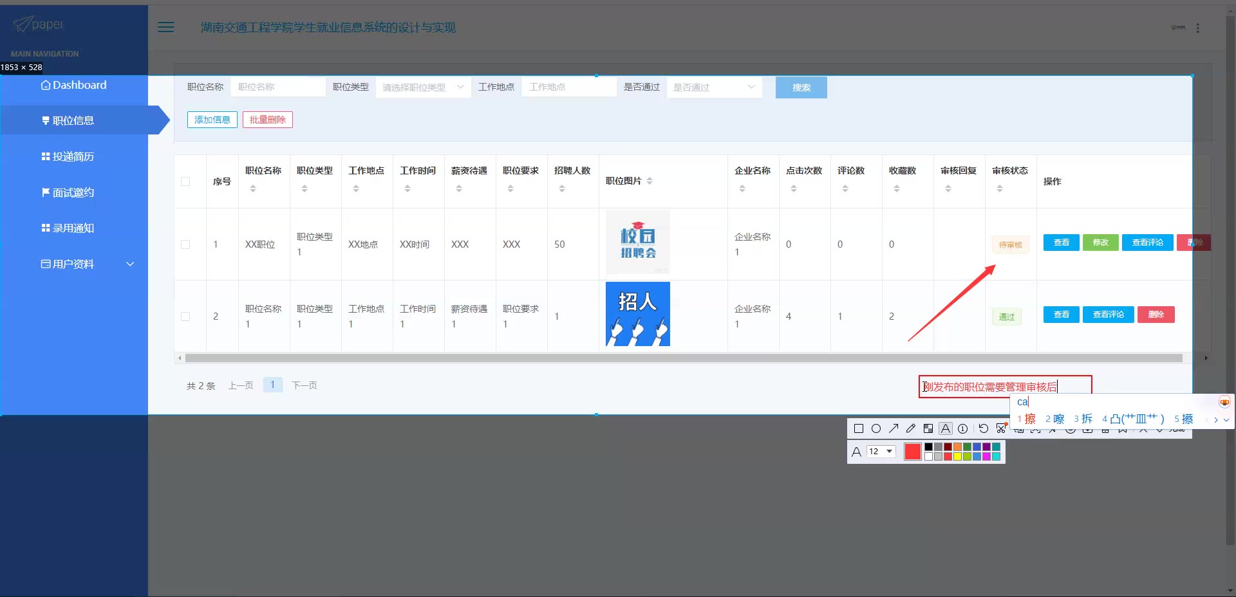This screenshot has height=597, width=1236.
Task: Click 查看评论 for the XX职位 row
Action: (1148, 243)
